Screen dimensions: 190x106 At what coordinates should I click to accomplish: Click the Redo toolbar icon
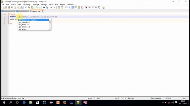tap(39, 7)
